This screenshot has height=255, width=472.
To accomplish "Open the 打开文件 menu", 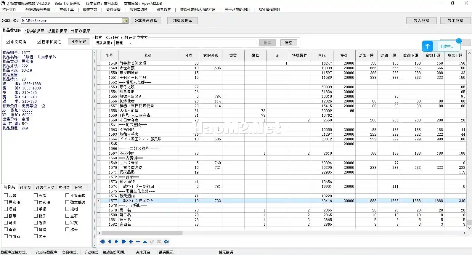I will (x=9, y=10).
